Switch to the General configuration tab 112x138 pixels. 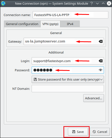pos(22,24)
